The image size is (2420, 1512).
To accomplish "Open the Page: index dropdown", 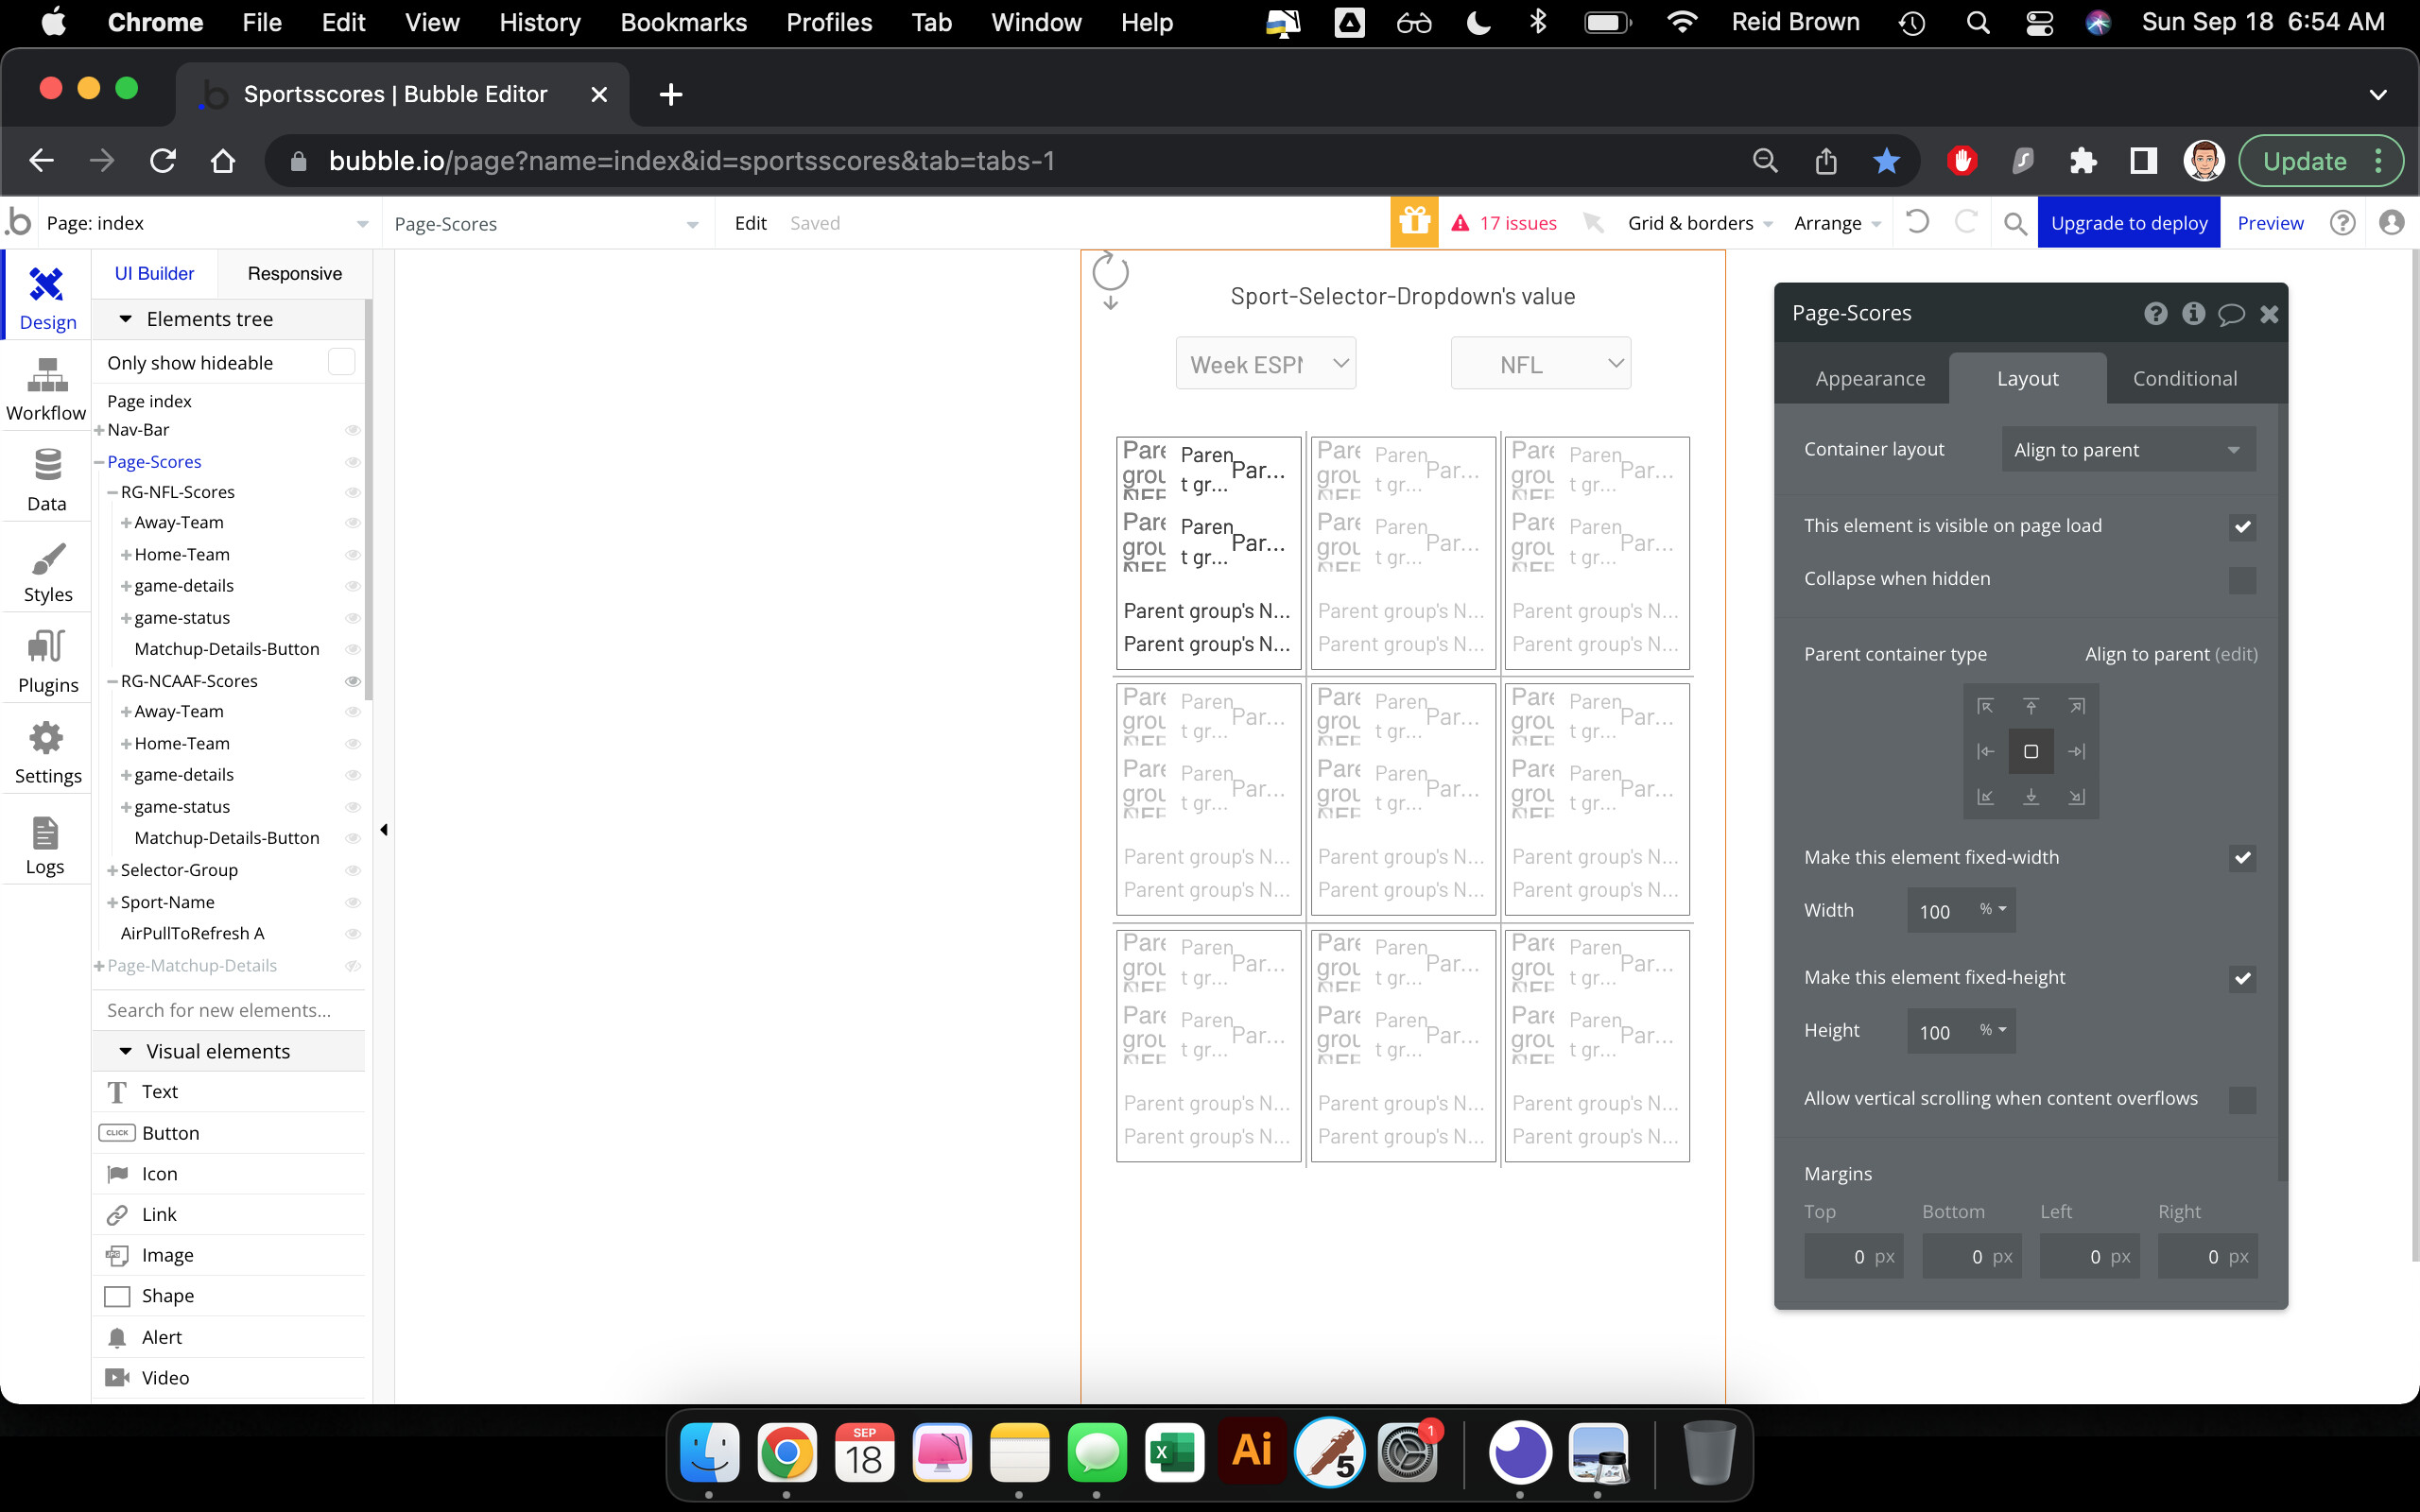I will tap(206, 223).
